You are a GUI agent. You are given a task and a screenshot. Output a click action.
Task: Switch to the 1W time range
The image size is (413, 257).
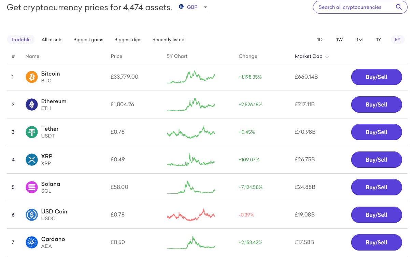[339, 39]
